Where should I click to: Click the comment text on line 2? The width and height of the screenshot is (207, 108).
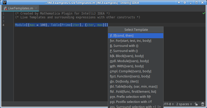[77, 17]
